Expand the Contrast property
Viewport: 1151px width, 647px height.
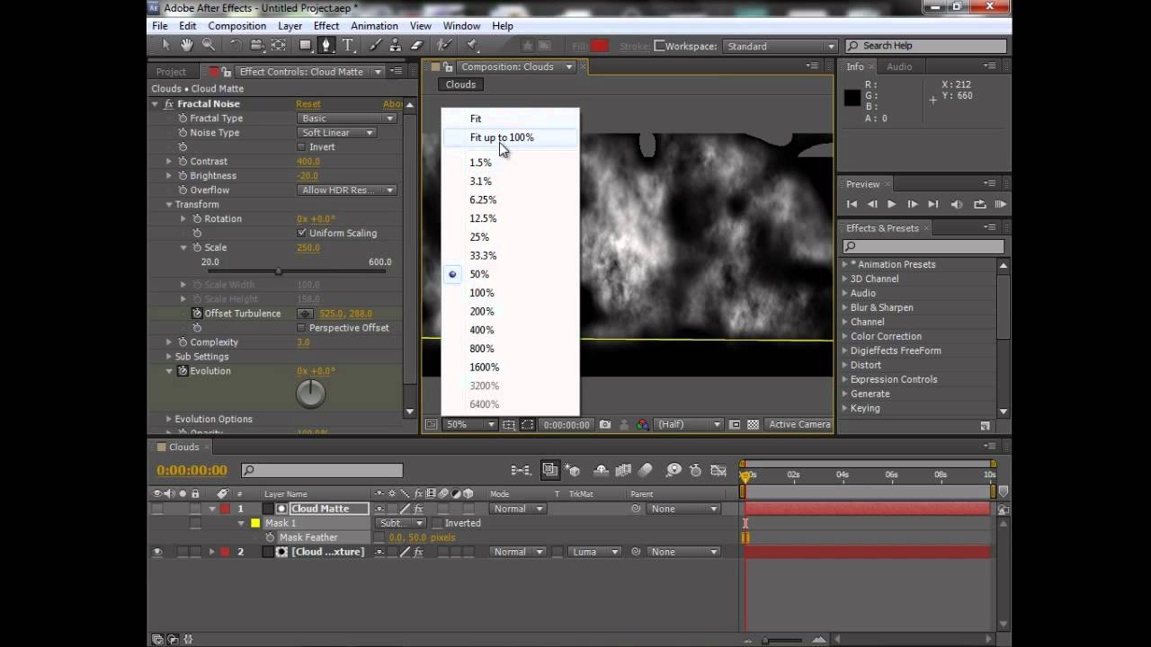[169, 162]
